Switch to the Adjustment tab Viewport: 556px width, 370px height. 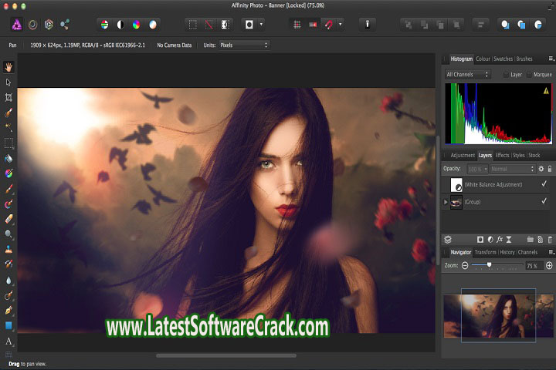(x=463, y=156)
